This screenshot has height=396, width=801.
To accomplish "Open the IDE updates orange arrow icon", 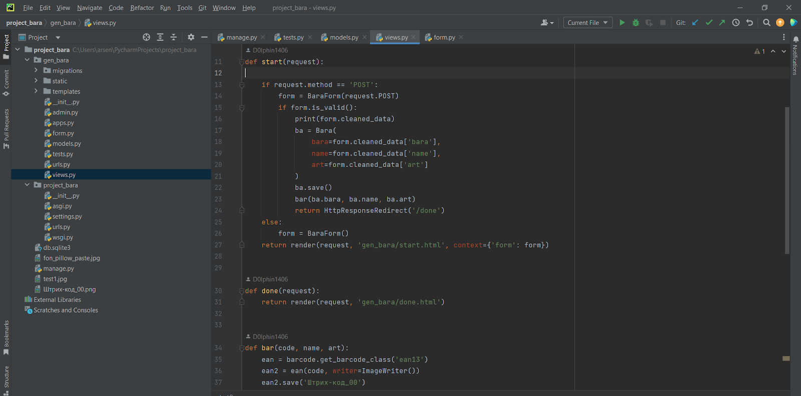I will pos(780,22).
